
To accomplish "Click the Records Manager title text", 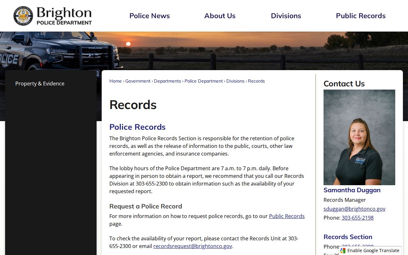I will (345, 200).
